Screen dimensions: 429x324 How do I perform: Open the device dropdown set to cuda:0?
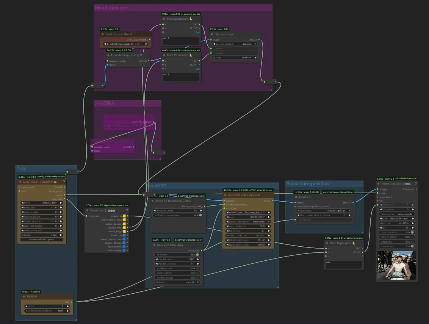[177, 282]
